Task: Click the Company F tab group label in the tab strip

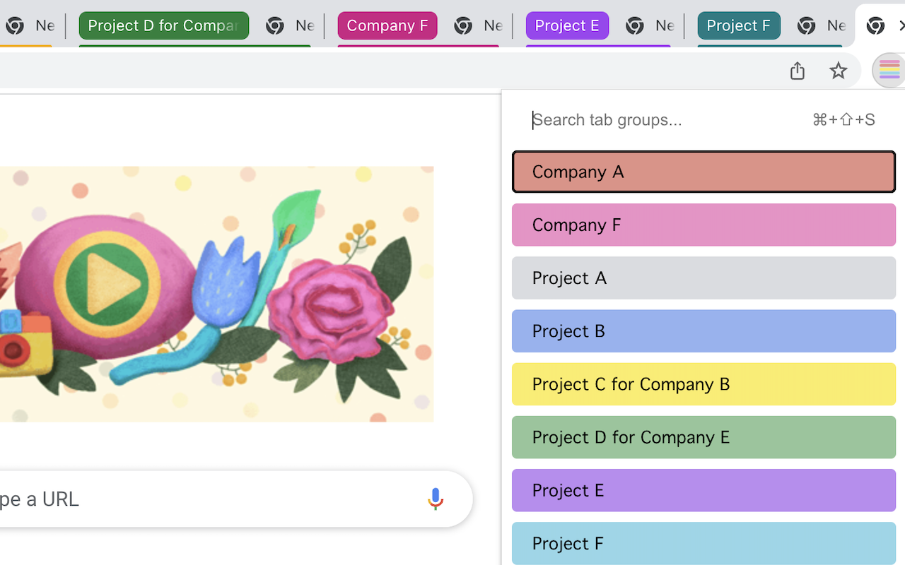Action: 387,25
